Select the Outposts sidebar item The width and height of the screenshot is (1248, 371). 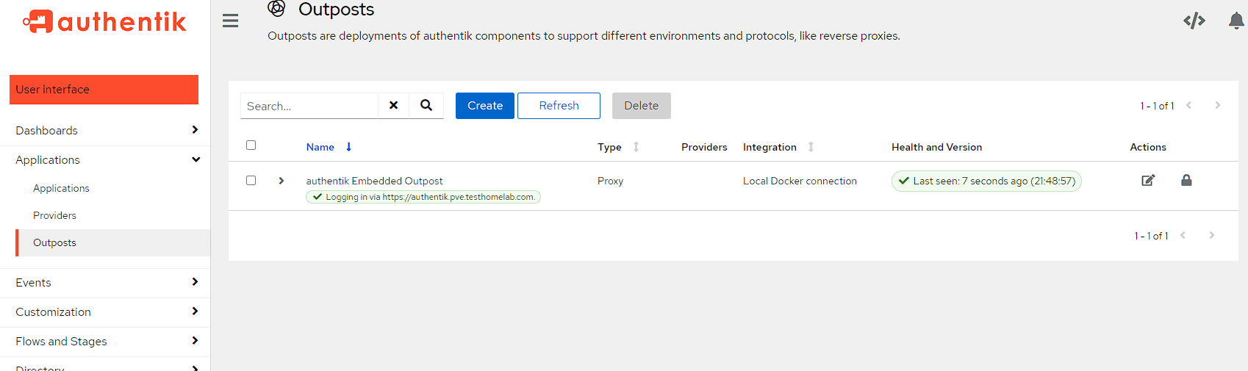pos(54,242)
